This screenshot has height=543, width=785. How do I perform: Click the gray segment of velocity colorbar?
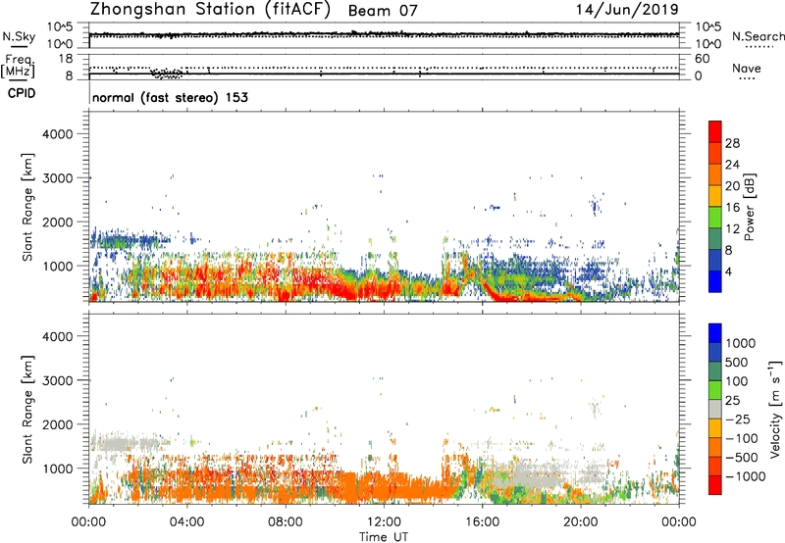click(x=715, y=410)
